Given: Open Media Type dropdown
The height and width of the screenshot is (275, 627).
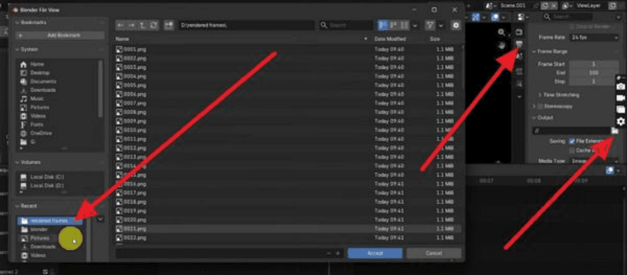Looking at the screenshot, I should (595, 161).
